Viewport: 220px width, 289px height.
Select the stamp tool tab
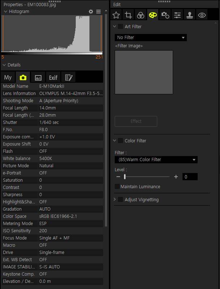(x=190, y=15)
